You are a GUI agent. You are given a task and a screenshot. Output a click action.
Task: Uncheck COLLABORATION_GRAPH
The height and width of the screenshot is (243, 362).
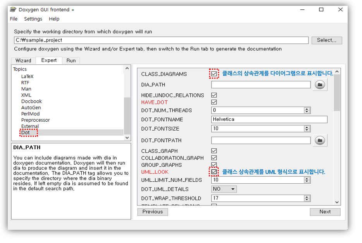click(x=214, y=158)
